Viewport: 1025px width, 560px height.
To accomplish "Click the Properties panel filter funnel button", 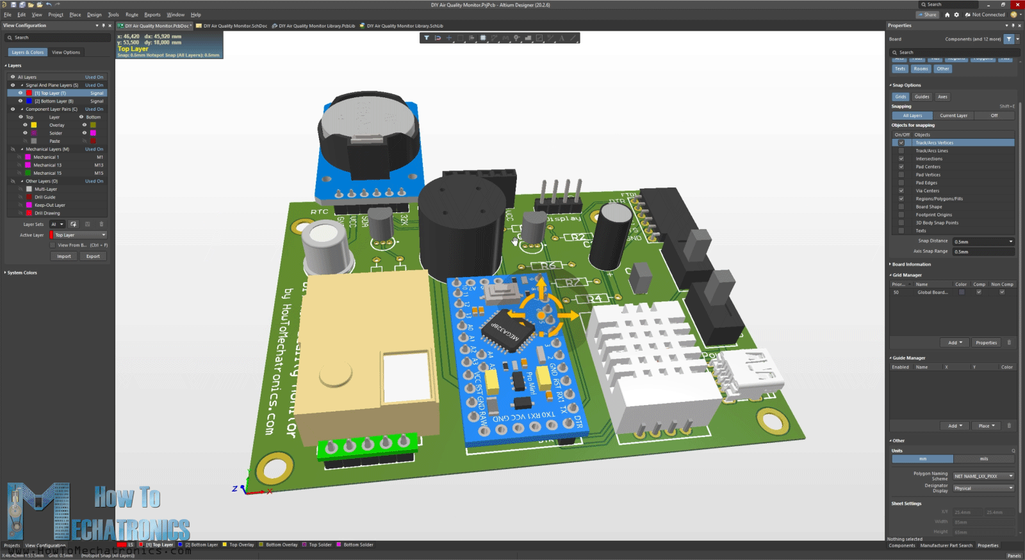I will [1009, 39].
